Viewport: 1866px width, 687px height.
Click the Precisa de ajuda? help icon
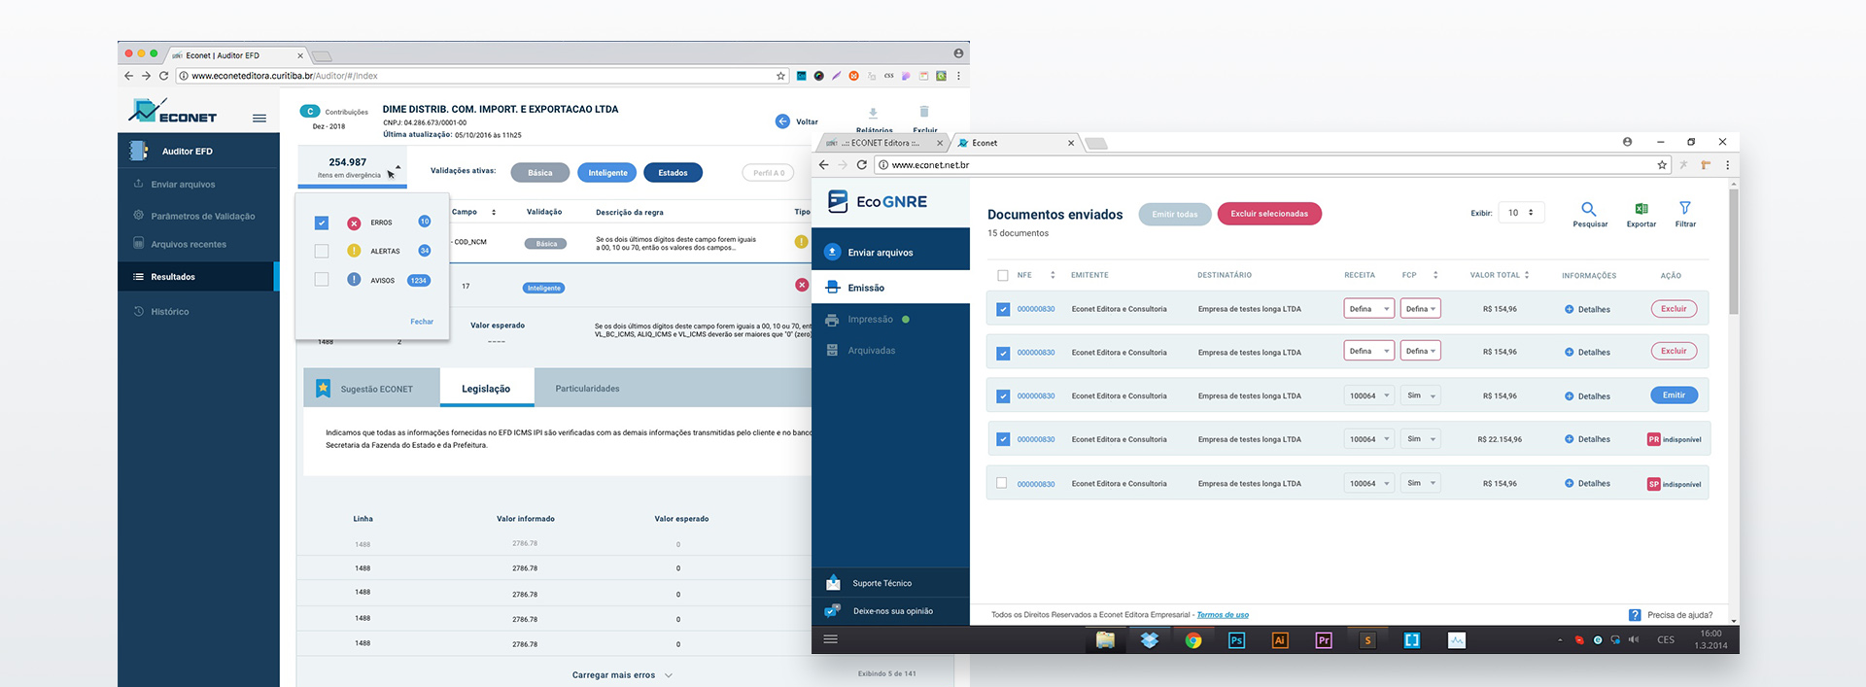point(1635,615)
